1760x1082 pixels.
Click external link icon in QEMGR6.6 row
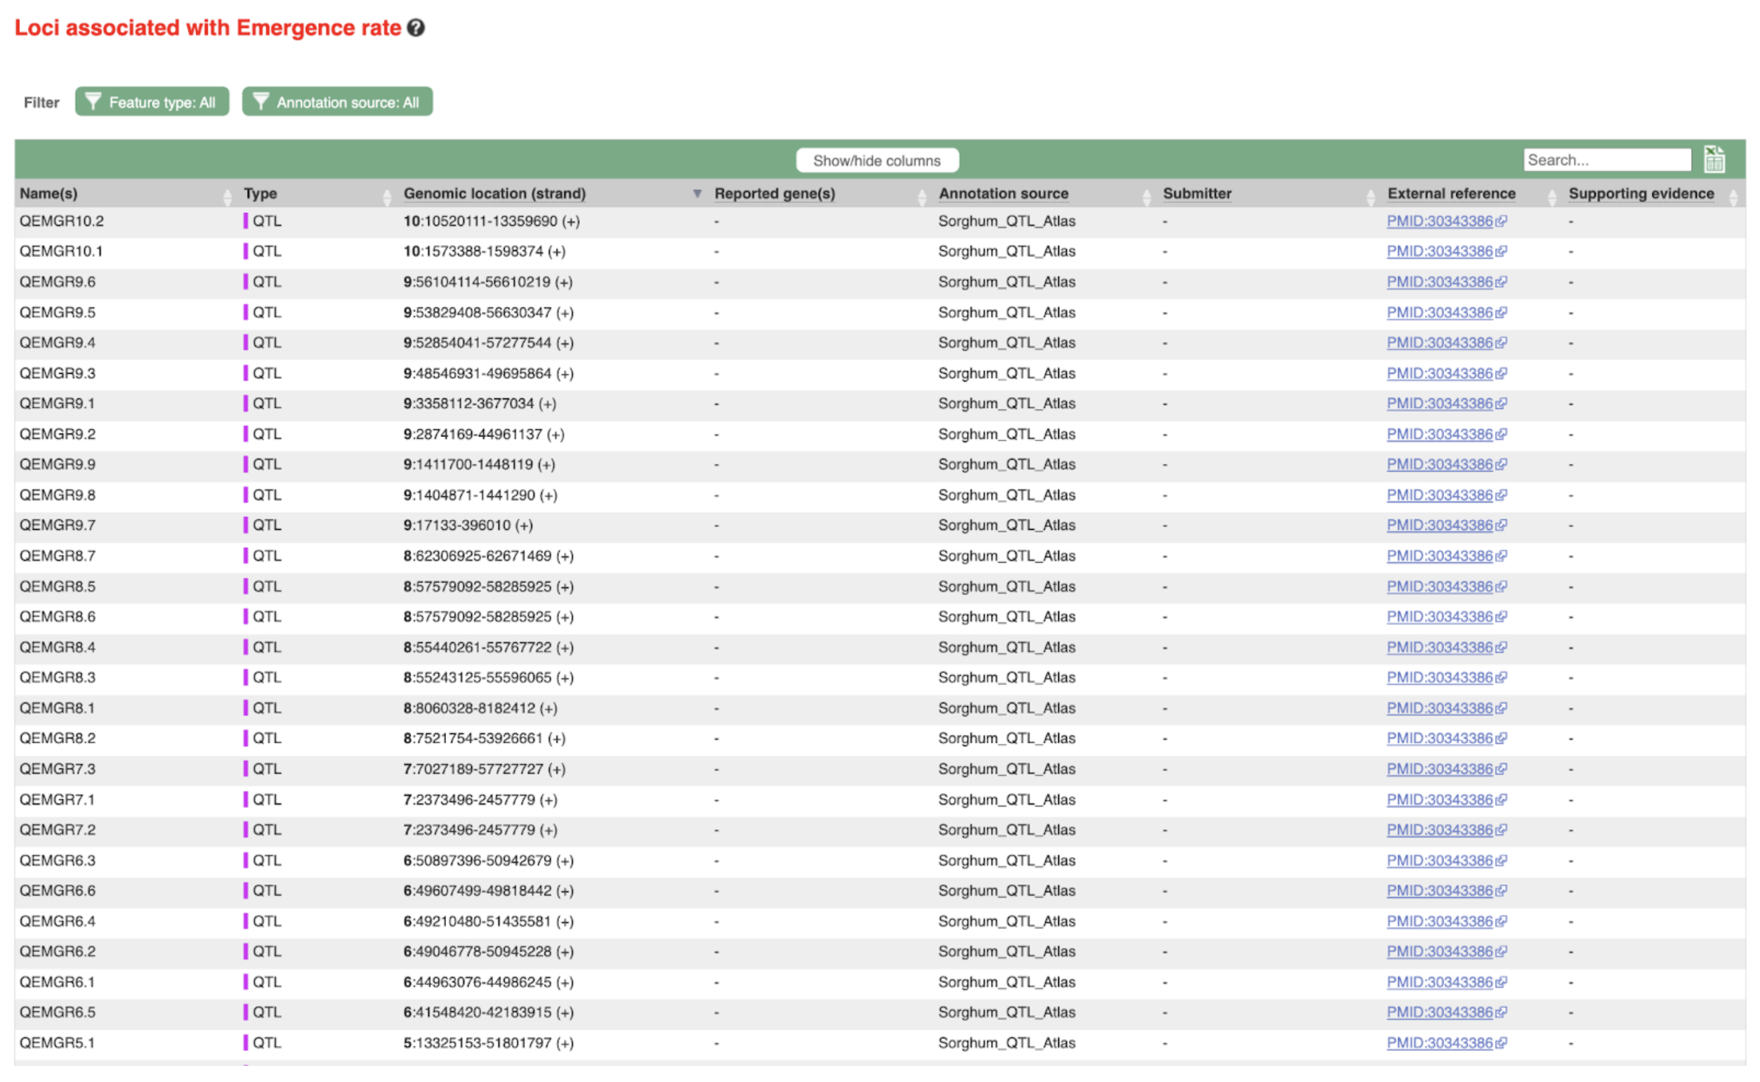(x=1500, y=891)
